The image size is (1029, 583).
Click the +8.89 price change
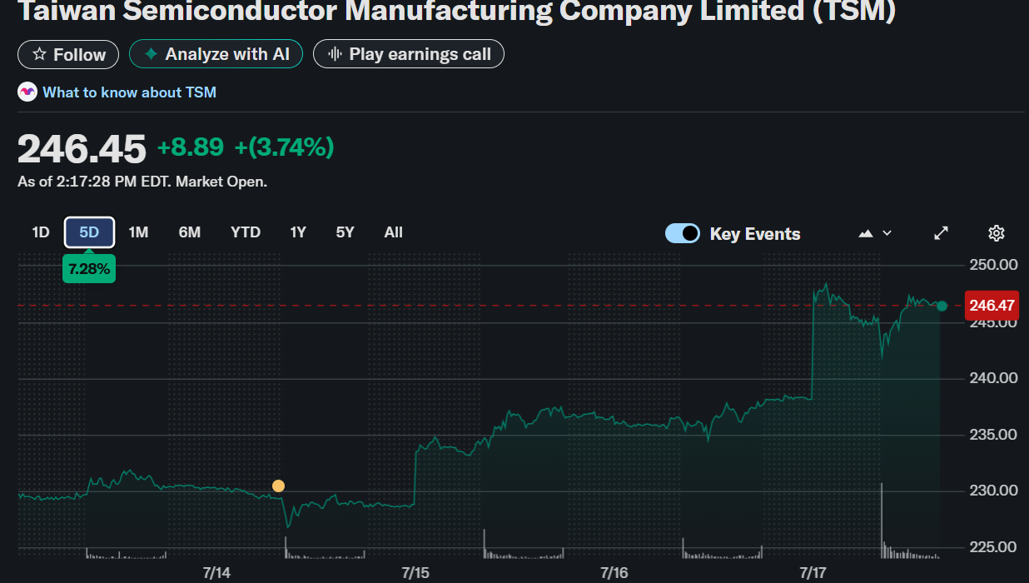tap(191, 147)
